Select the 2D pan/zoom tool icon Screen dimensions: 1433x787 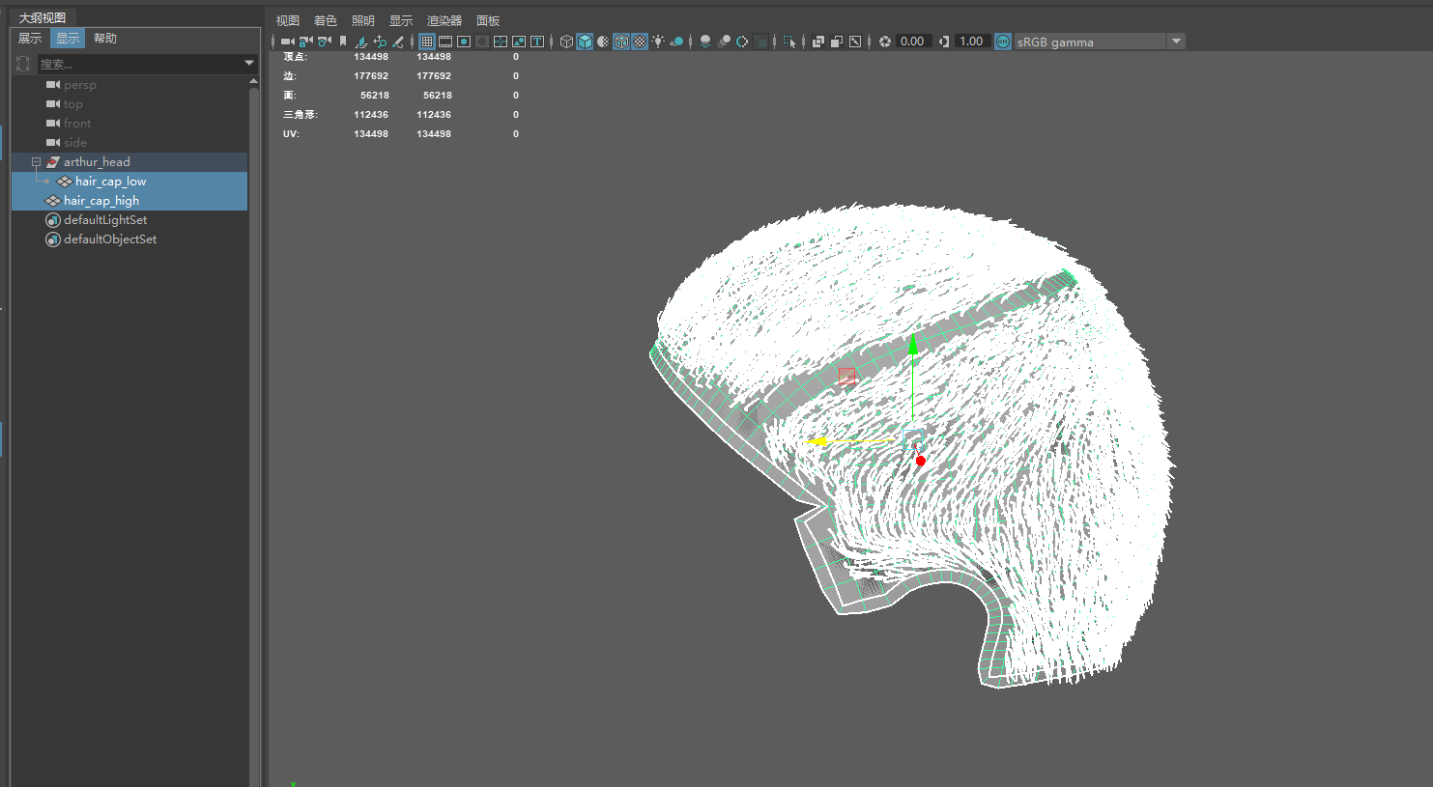[x=380, y=41]
